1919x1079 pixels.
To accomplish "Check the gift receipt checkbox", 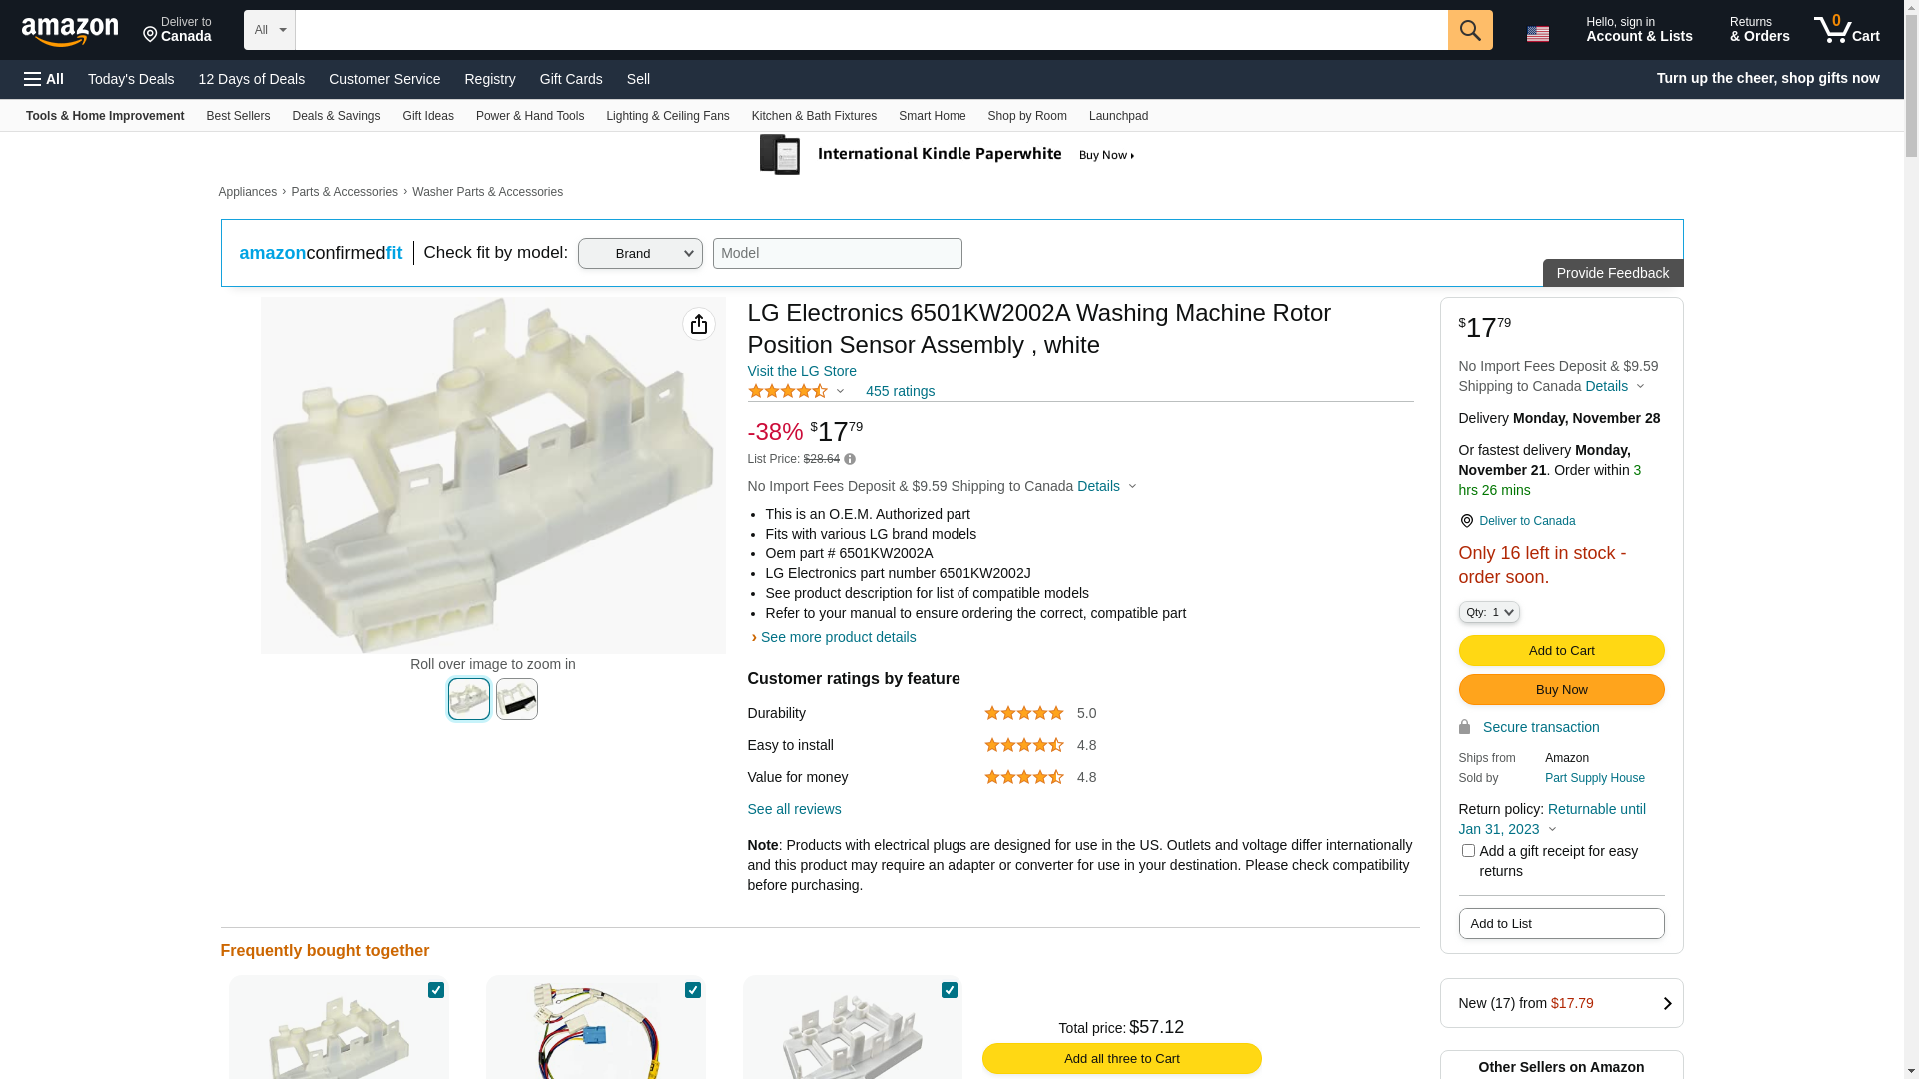I will point(1468,851).
